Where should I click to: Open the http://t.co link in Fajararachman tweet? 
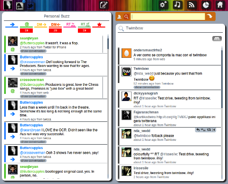[172, 117]
